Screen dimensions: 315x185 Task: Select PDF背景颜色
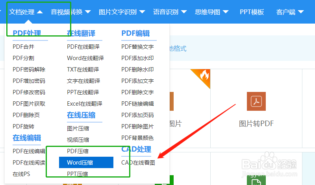(137, 138)
